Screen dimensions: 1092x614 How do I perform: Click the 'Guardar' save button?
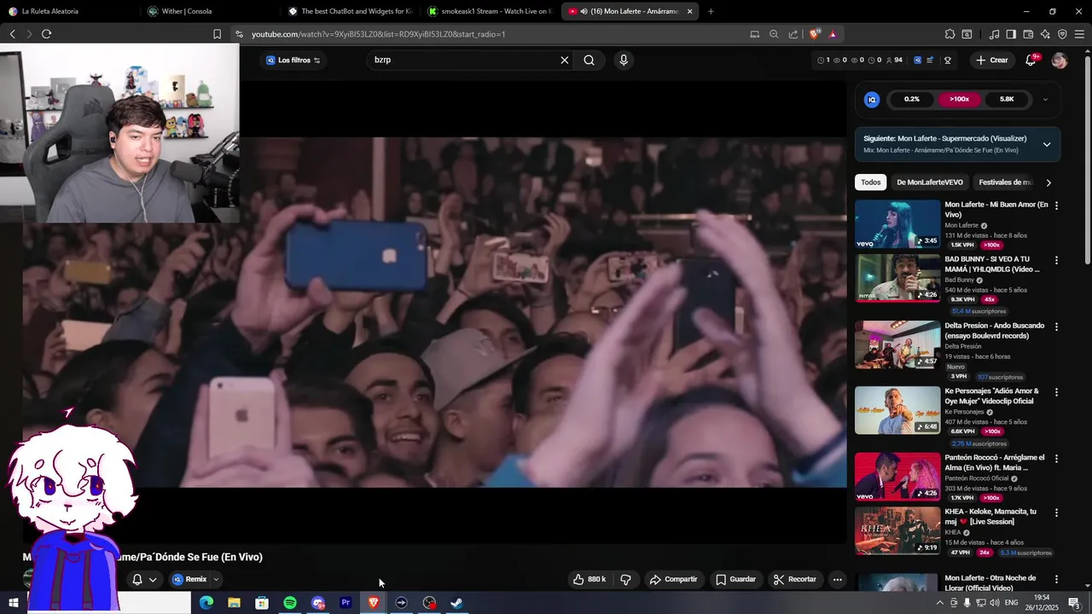coord(735,579)
